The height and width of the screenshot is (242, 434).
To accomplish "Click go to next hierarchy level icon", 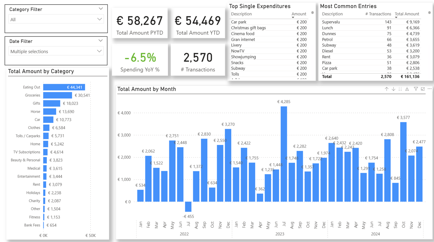I will tap(400, 89).
